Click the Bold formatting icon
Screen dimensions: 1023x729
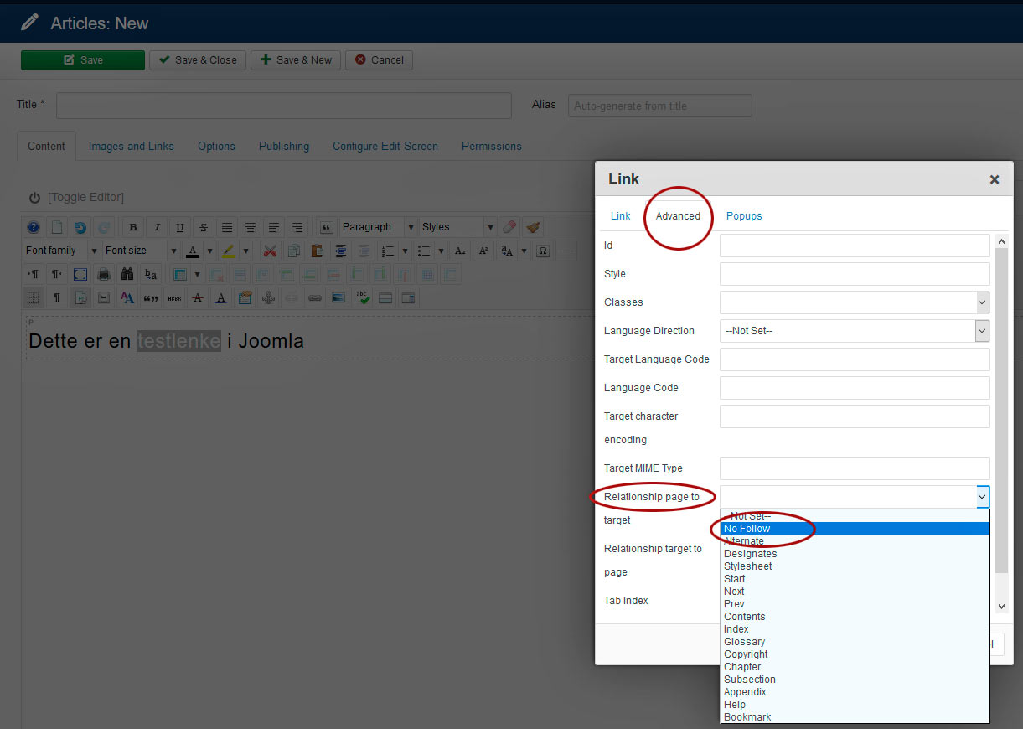click(x=133, y=227)
